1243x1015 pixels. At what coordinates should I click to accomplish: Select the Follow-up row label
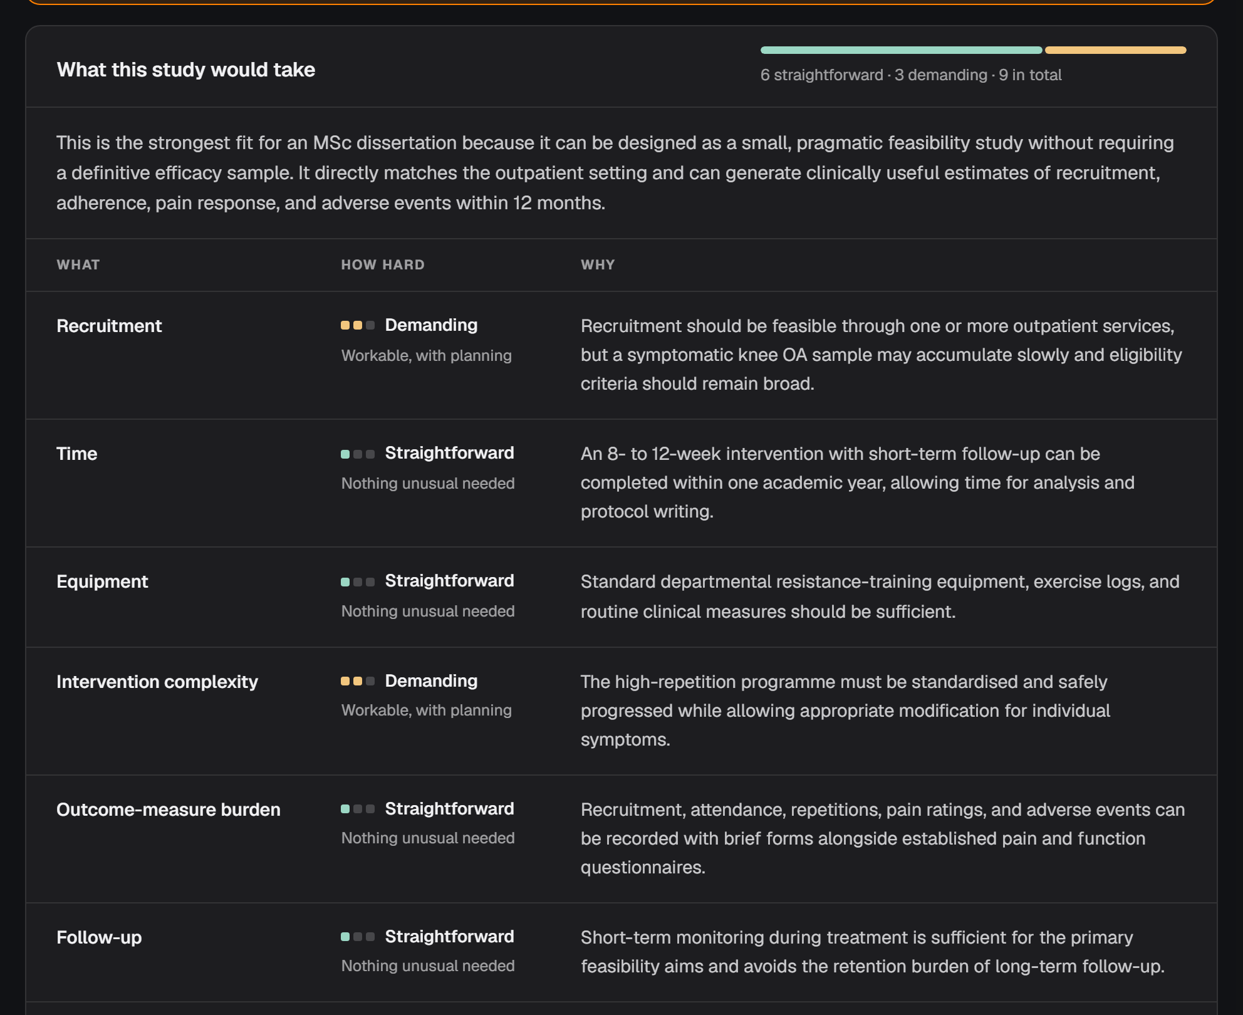[x=99, y=937]
